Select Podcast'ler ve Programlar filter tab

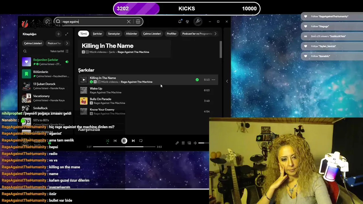(x=197, y=34)
